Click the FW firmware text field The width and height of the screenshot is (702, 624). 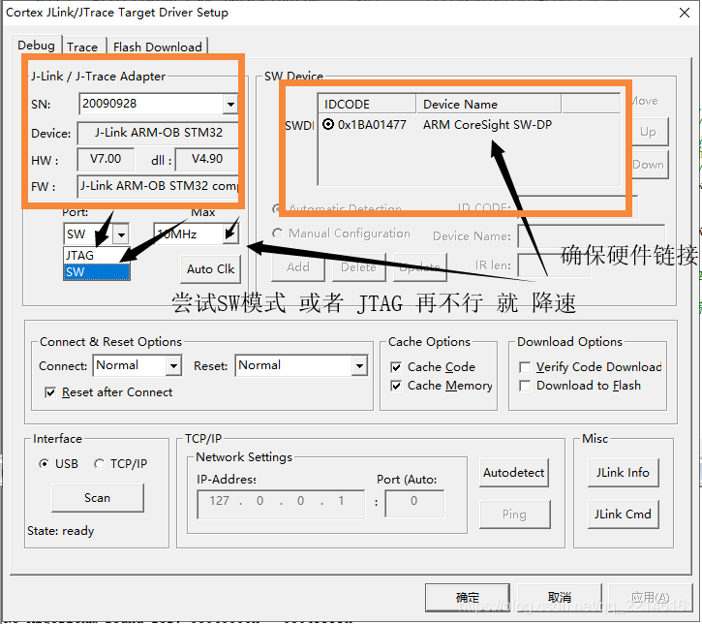(x=158, y=186)
